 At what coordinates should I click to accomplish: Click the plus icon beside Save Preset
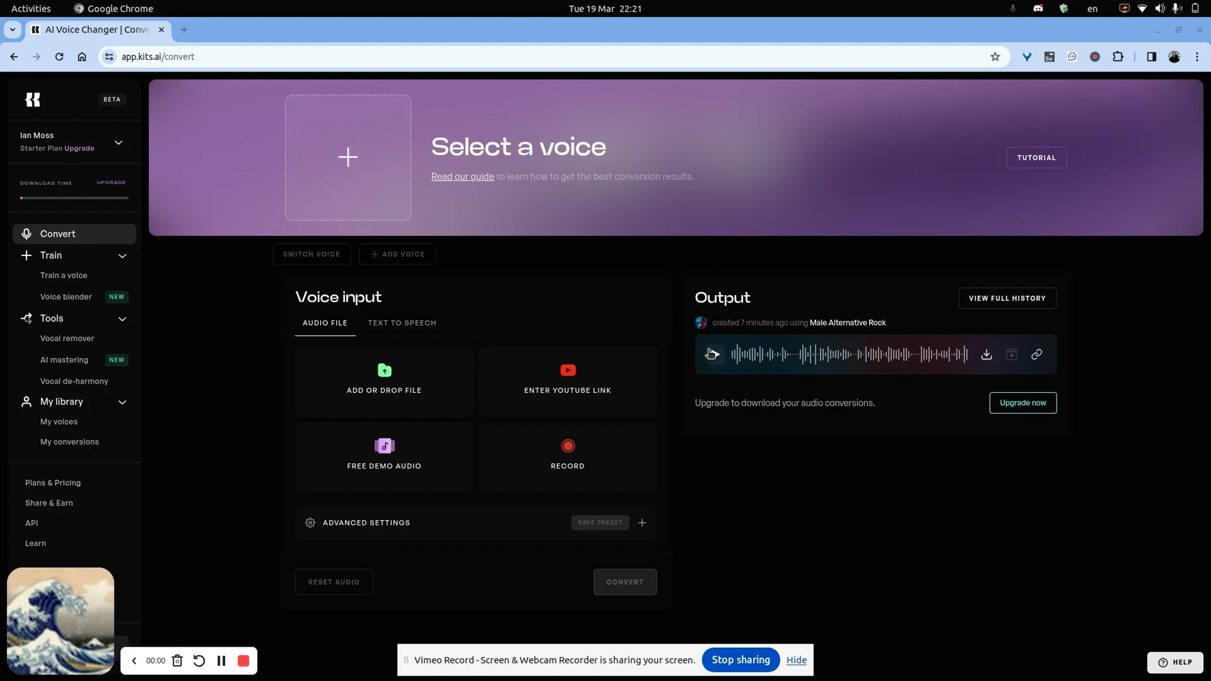(x=642, y=523)
